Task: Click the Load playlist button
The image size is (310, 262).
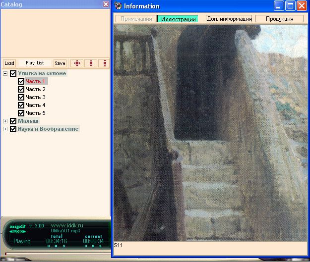Action: (x=9, y=63)
